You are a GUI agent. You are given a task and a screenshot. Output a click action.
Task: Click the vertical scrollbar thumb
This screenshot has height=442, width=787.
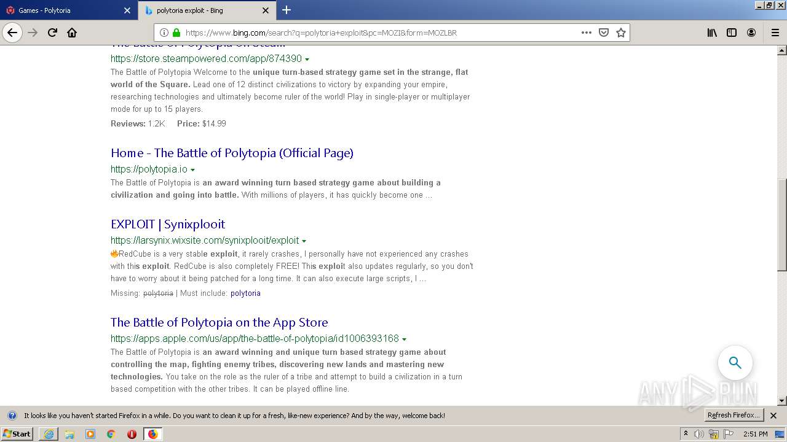tap(782, 225)
